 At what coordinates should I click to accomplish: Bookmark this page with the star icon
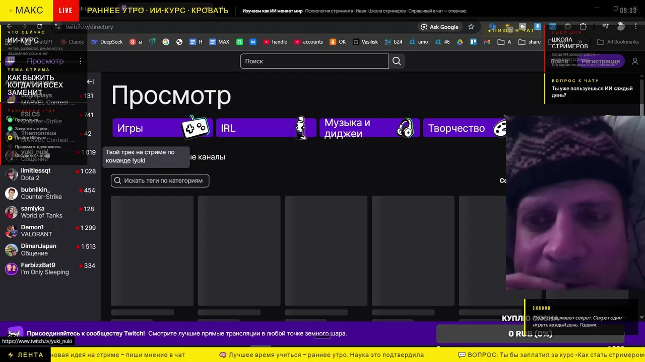click(471, 27)
